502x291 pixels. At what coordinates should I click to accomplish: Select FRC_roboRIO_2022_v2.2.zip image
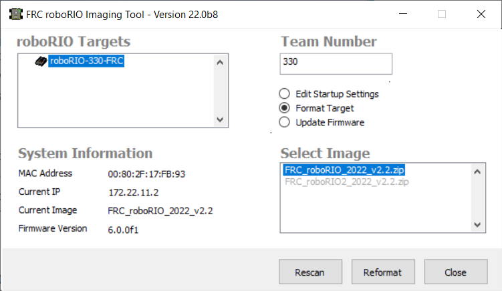click(x=344, y=170)
